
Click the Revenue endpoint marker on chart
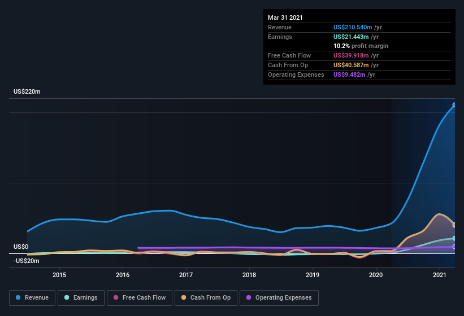tap(454, 105)
